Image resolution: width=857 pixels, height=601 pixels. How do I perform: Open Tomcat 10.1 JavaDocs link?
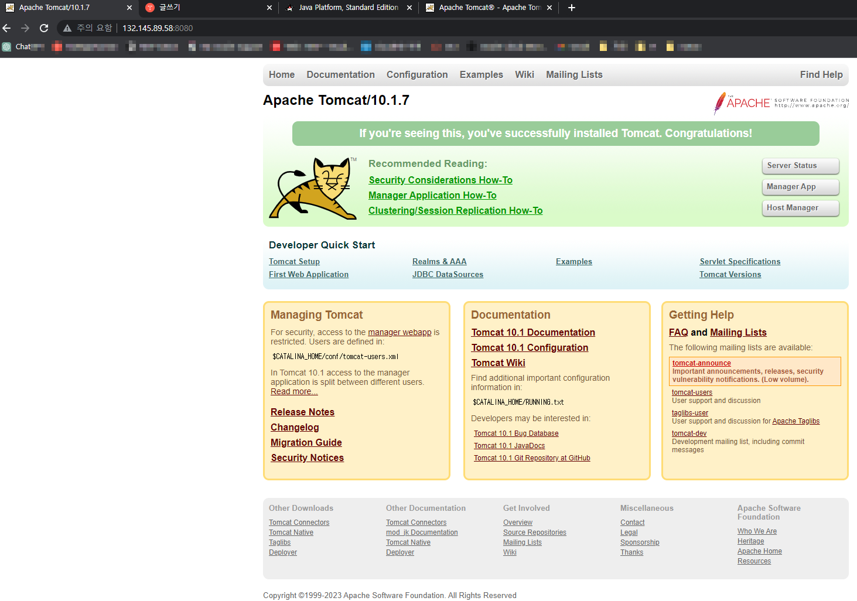[x=509, y=446]
